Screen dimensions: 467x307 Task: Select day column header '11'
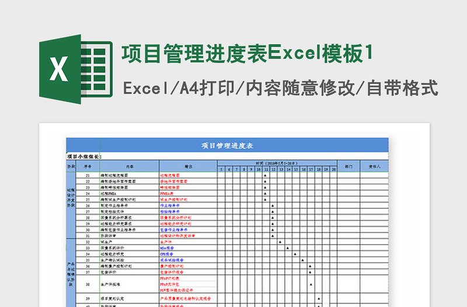point(266,169)
